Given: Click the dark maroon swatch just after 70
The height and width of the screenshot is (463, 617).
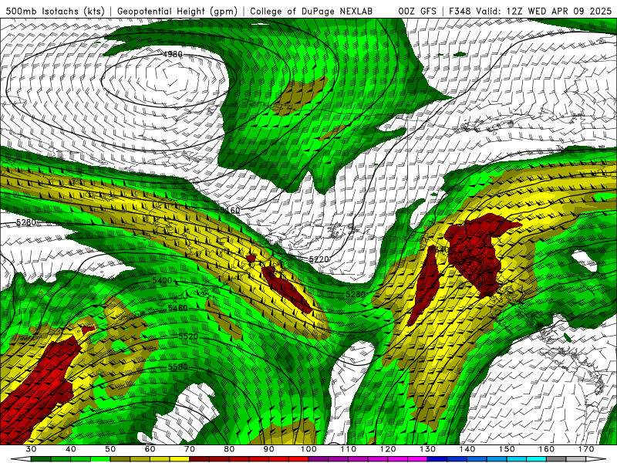Looking at the screenshot, I should [200, 459].
